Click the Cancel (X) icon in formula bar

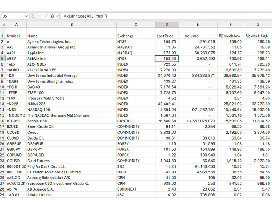pos(38,16)
